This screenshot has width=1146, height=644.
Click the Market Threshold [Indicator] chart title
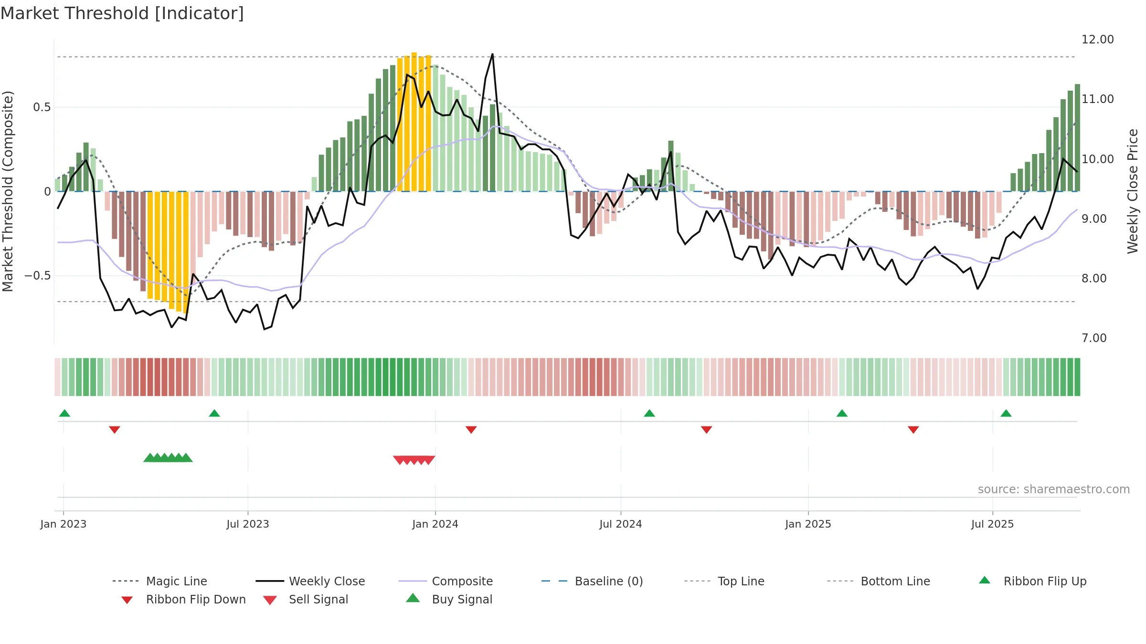tap(122, 13)
